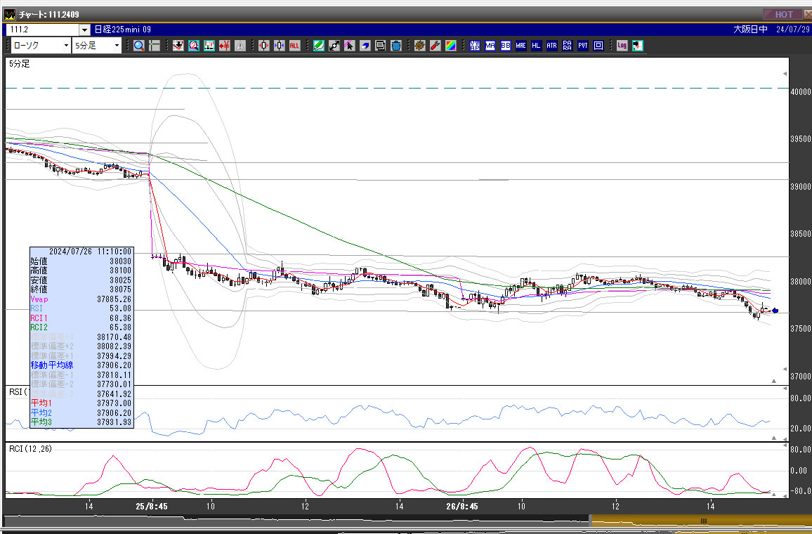Click the blue current price arrow marker
Image resolution: width=812 pixels, height=534 pixels.
tap(775, 311)
